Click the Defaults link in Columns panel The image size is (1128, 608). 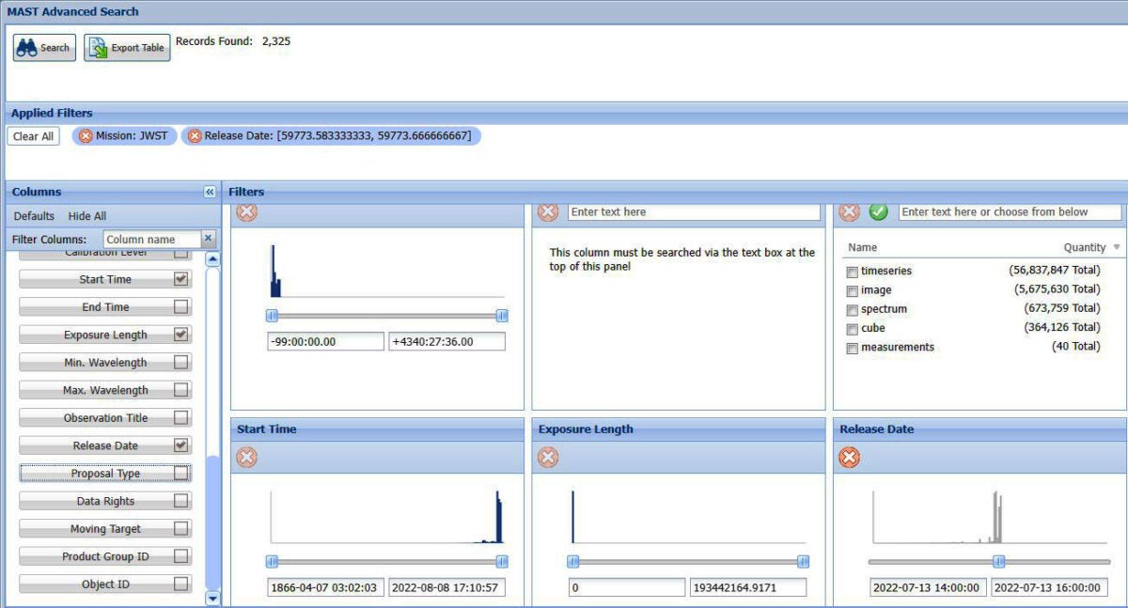pos(34,216)
